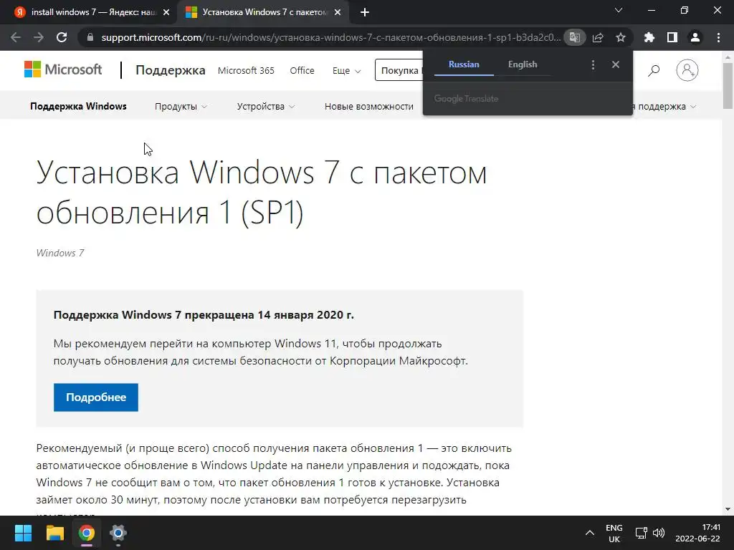Click the address bar URL
The width and height of the screenshot is (734, 550).
(330, 37)
